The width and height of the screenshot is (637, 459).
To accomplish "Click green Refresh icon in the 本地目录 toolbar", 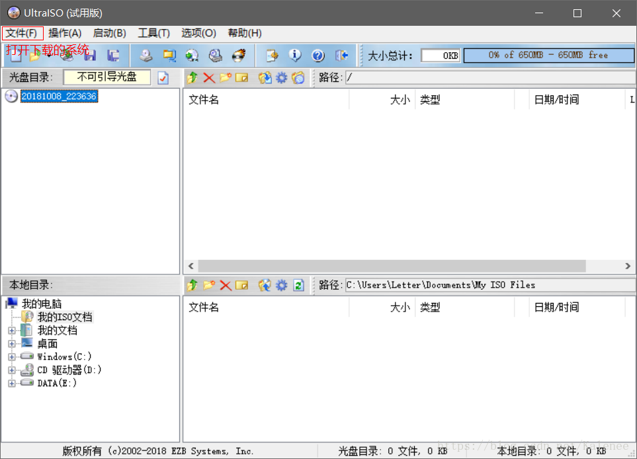I will (298, 285).
